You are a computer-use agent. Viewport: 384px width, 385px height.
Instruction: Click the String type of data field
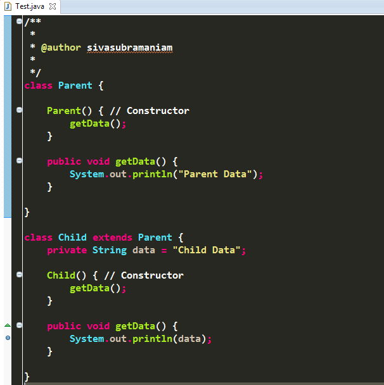(110, 250)
